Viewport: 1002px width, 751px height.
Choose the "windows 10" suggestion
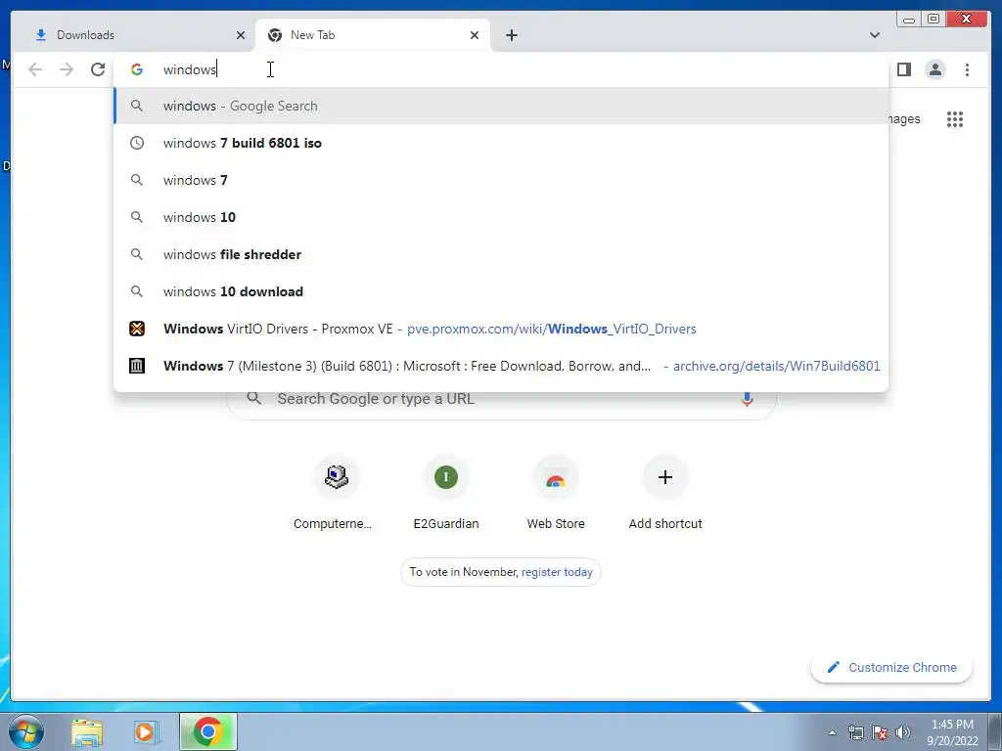[x=501, y=217]
